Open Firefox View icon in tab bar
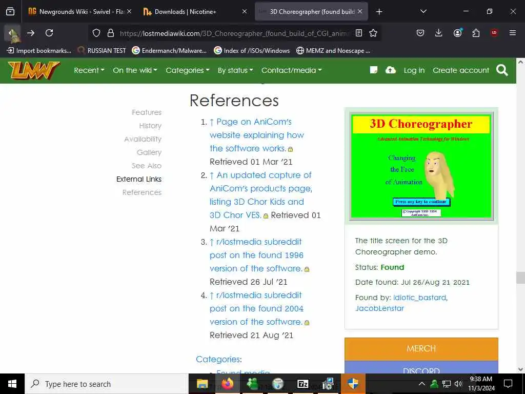This screenshot has height=394, width=525. pos(10,12)
